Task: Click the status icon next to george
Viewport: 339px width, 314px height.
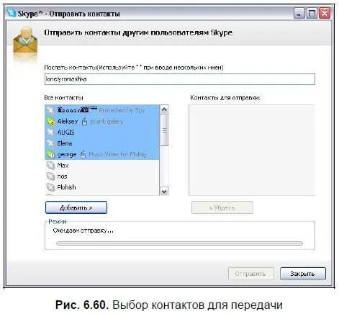Action: pyautogui.click(x=50, y=154)
